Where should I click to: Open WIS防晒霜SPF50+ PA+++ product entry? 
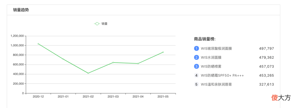(x=222, y=76)
